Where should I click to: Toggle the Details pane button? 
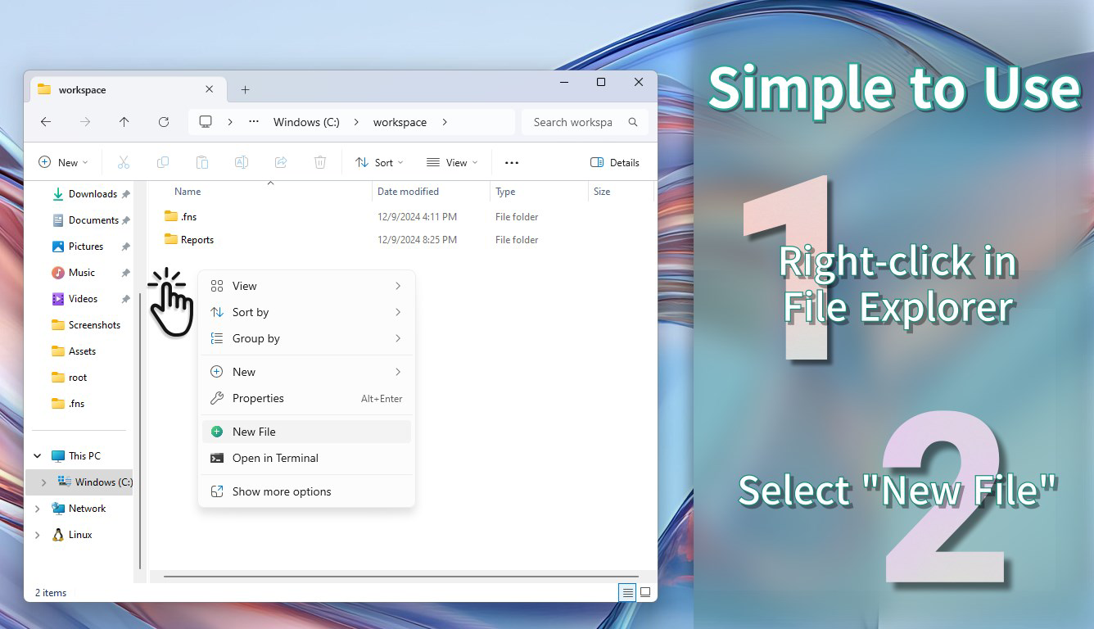pyautogui.click(x=615, y=162)
